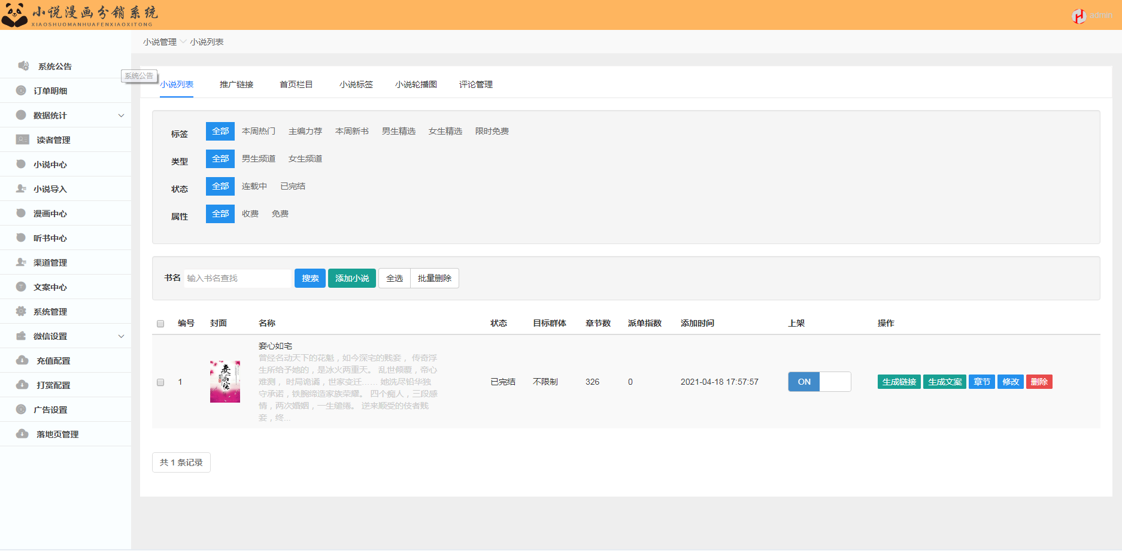Click the admin avatar icon

1079,16
